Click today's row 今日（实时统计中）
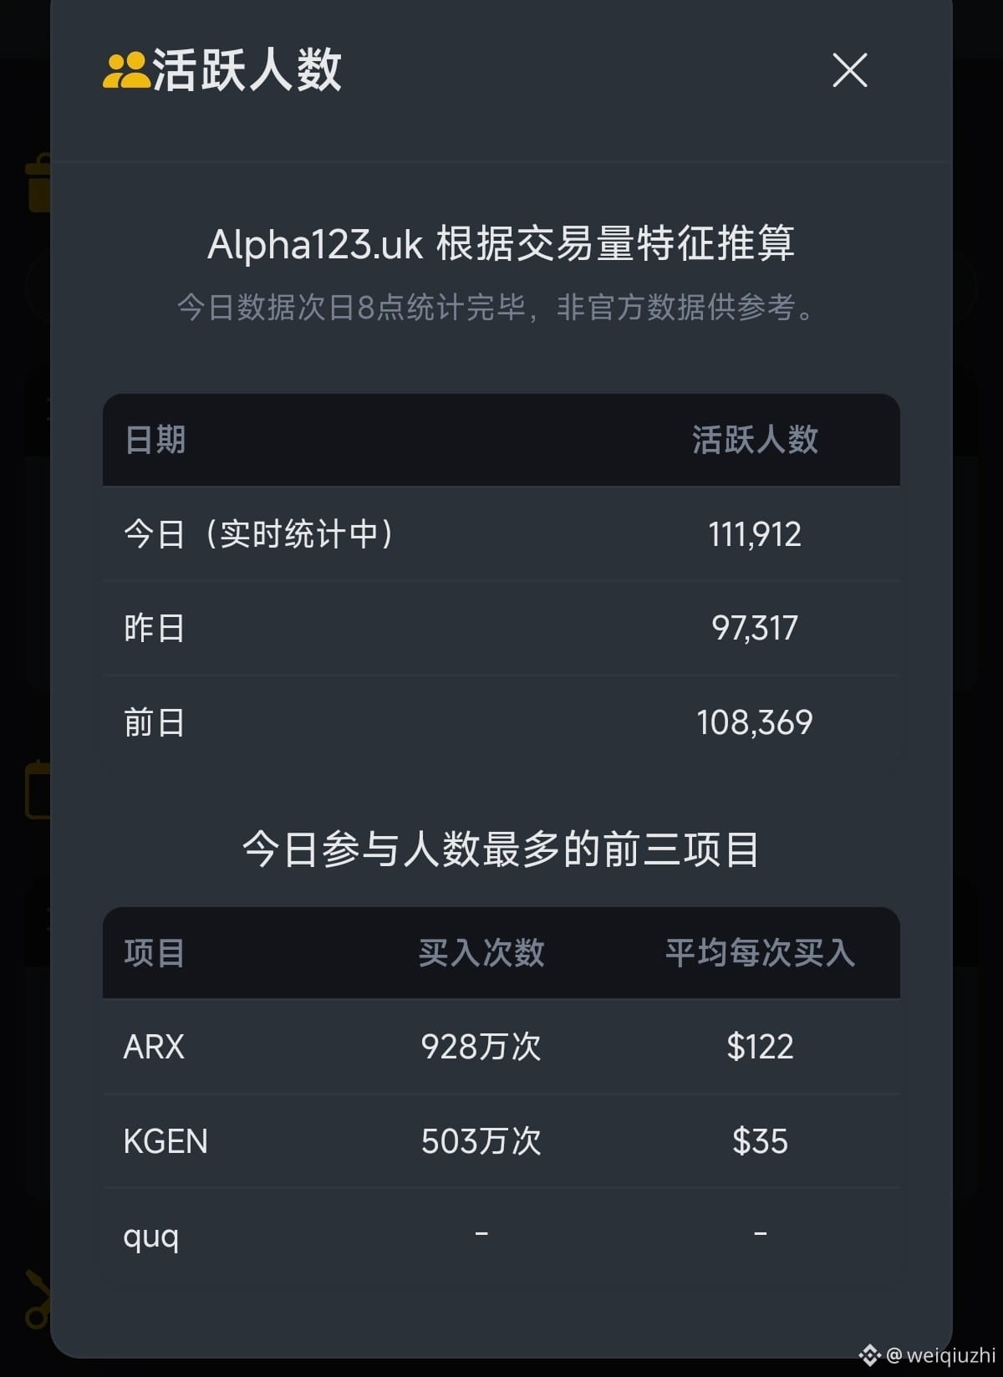This screenshot has height=1377, width=1003. (501, 533)
